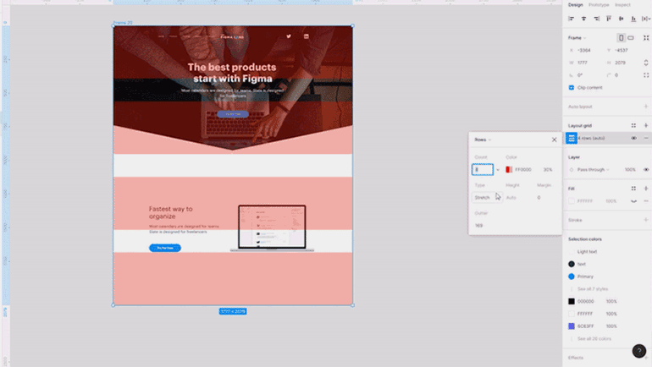Click the 6C63FF selection color swatch

tap(572, 326)
